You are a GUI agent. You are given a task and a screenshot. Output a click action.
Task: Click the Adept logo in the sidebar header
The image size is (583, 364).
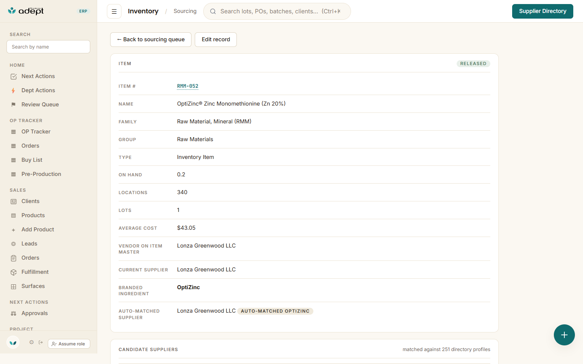(x=26, y=11)
